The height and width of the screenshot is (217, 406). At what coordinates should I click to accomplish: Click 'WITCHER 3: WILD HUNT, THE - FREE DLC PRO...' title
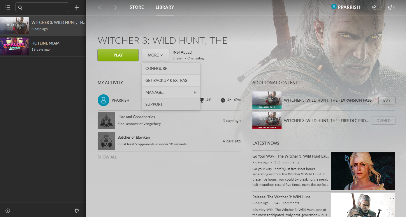point(326,121)
